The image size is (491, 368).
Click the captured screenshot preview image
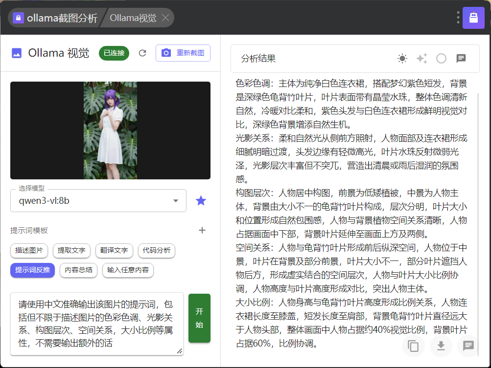[x=110, y=130]
